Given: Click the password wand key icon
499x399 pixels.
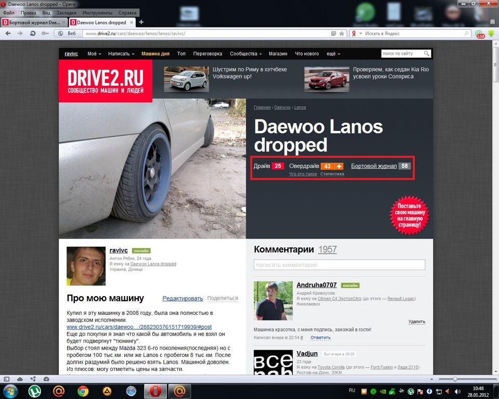Looking at the screenshot, I should [45, 33].
